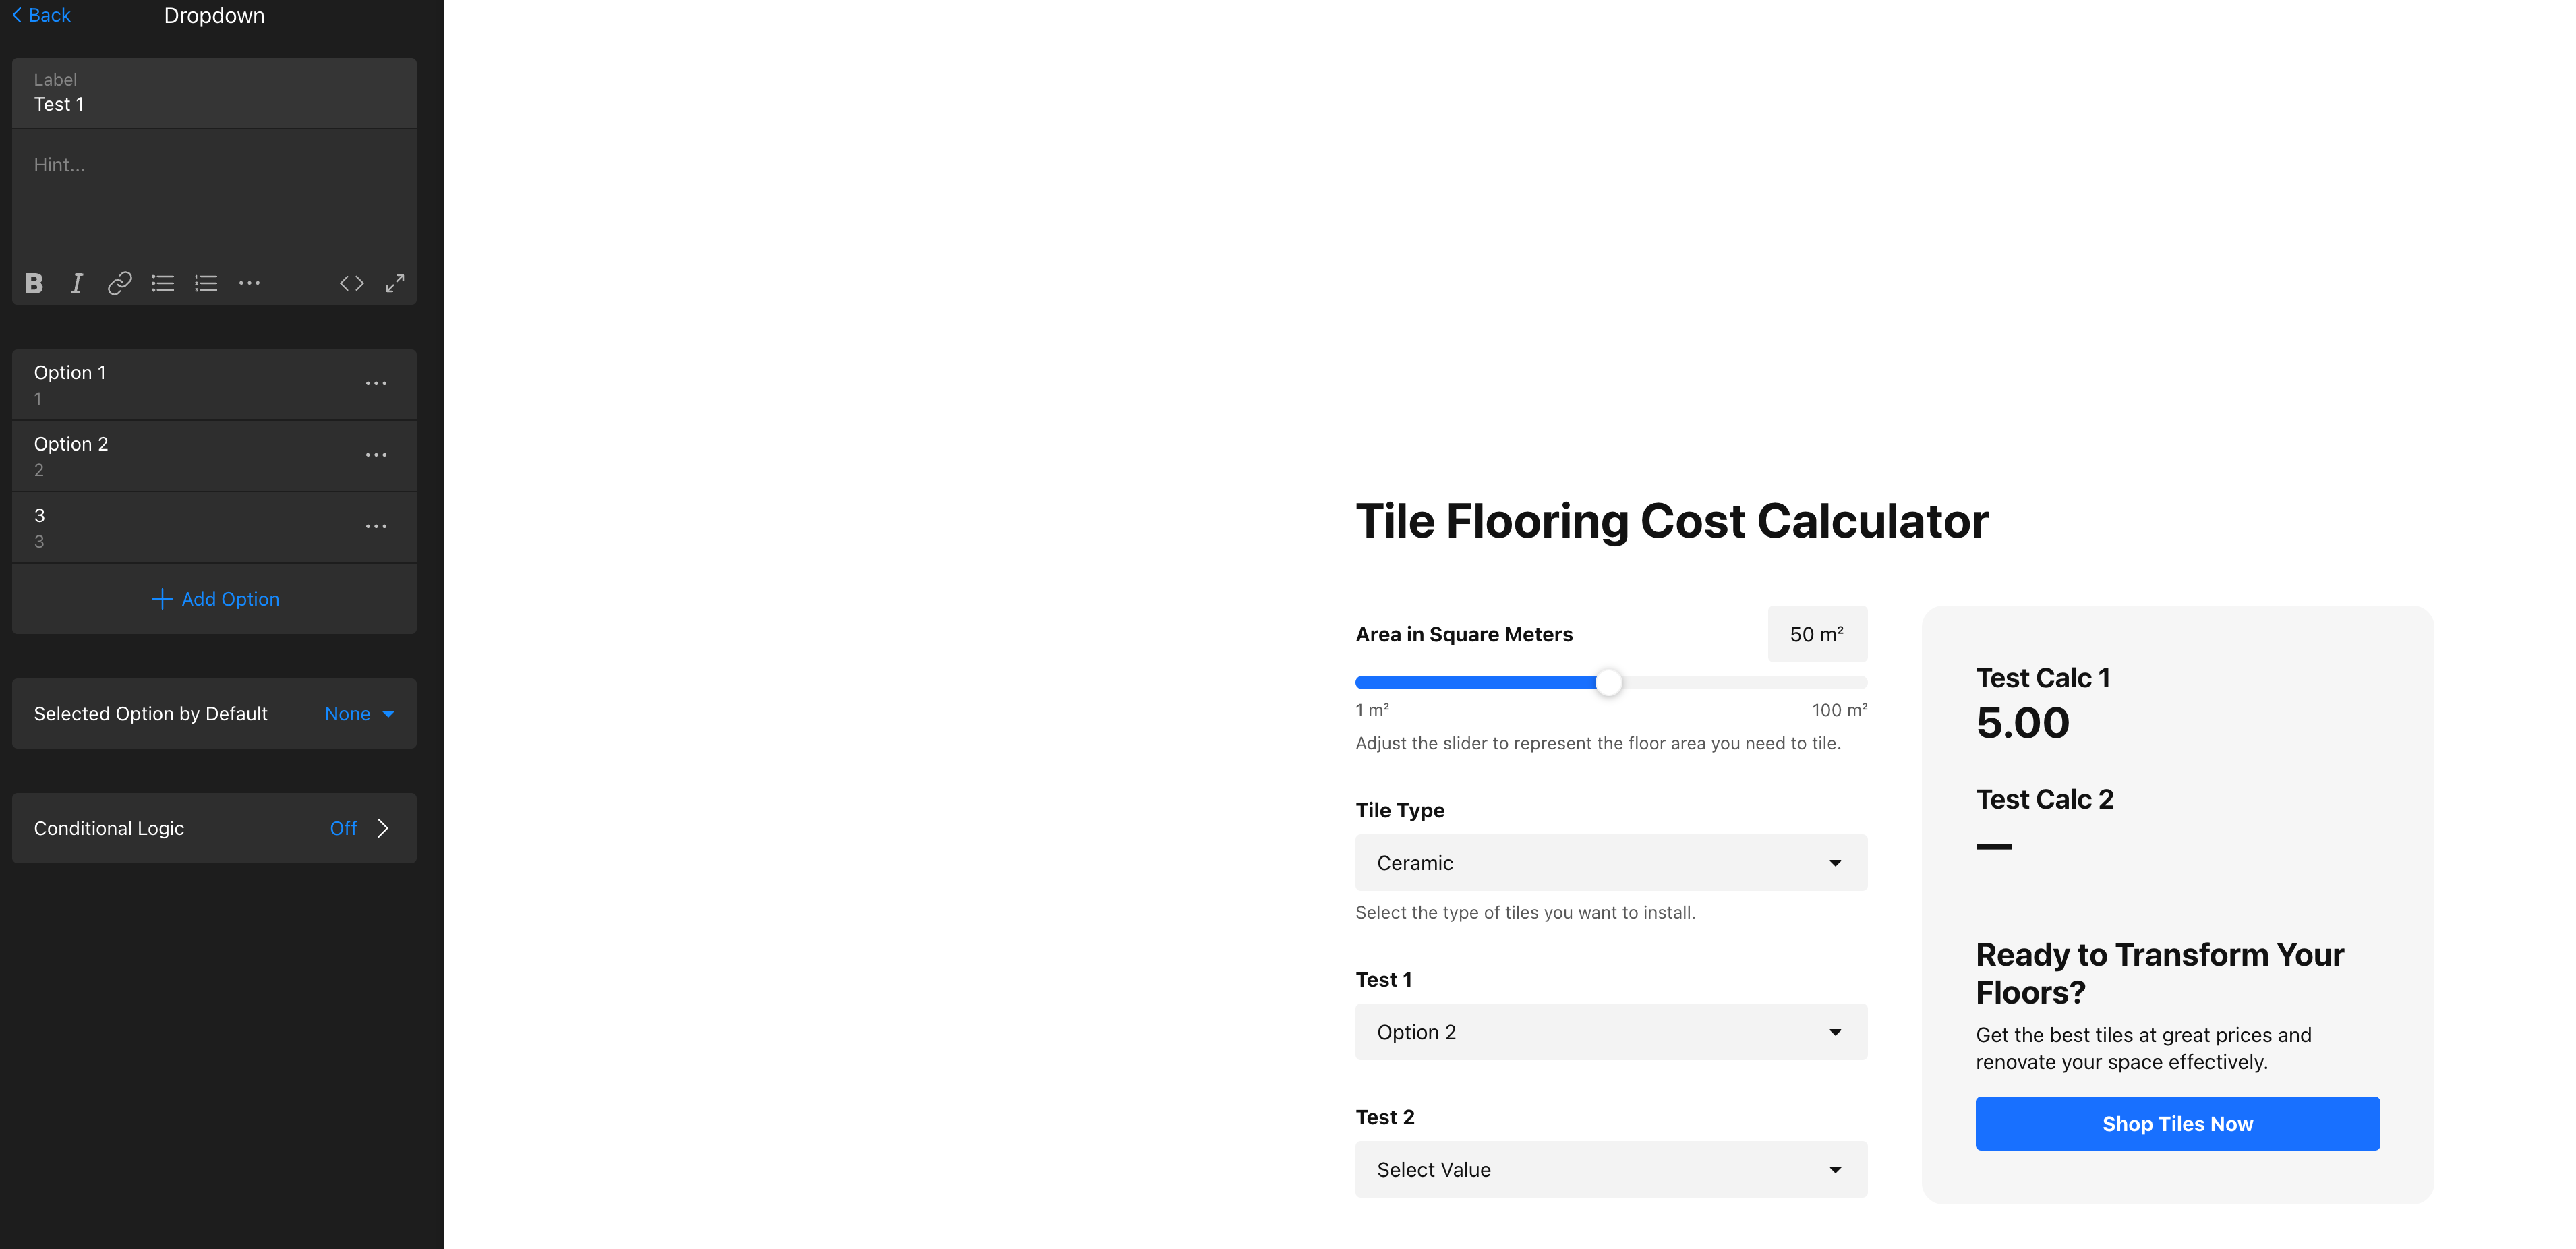The height and width of the screenshot is (1249, 2576).
Task: Toggle bold formatting in the hint editor
Action: pyautogui.click(x=34, y=284)
